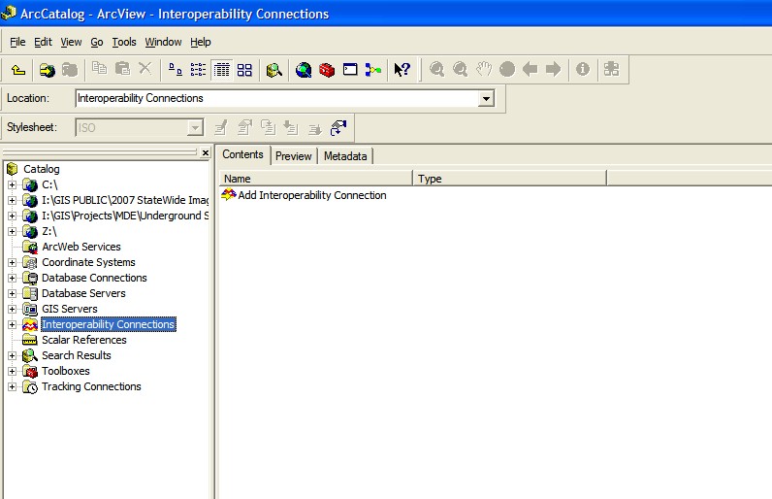
Task: Expand the Tracking Connections node
Action: coord(12,386)
